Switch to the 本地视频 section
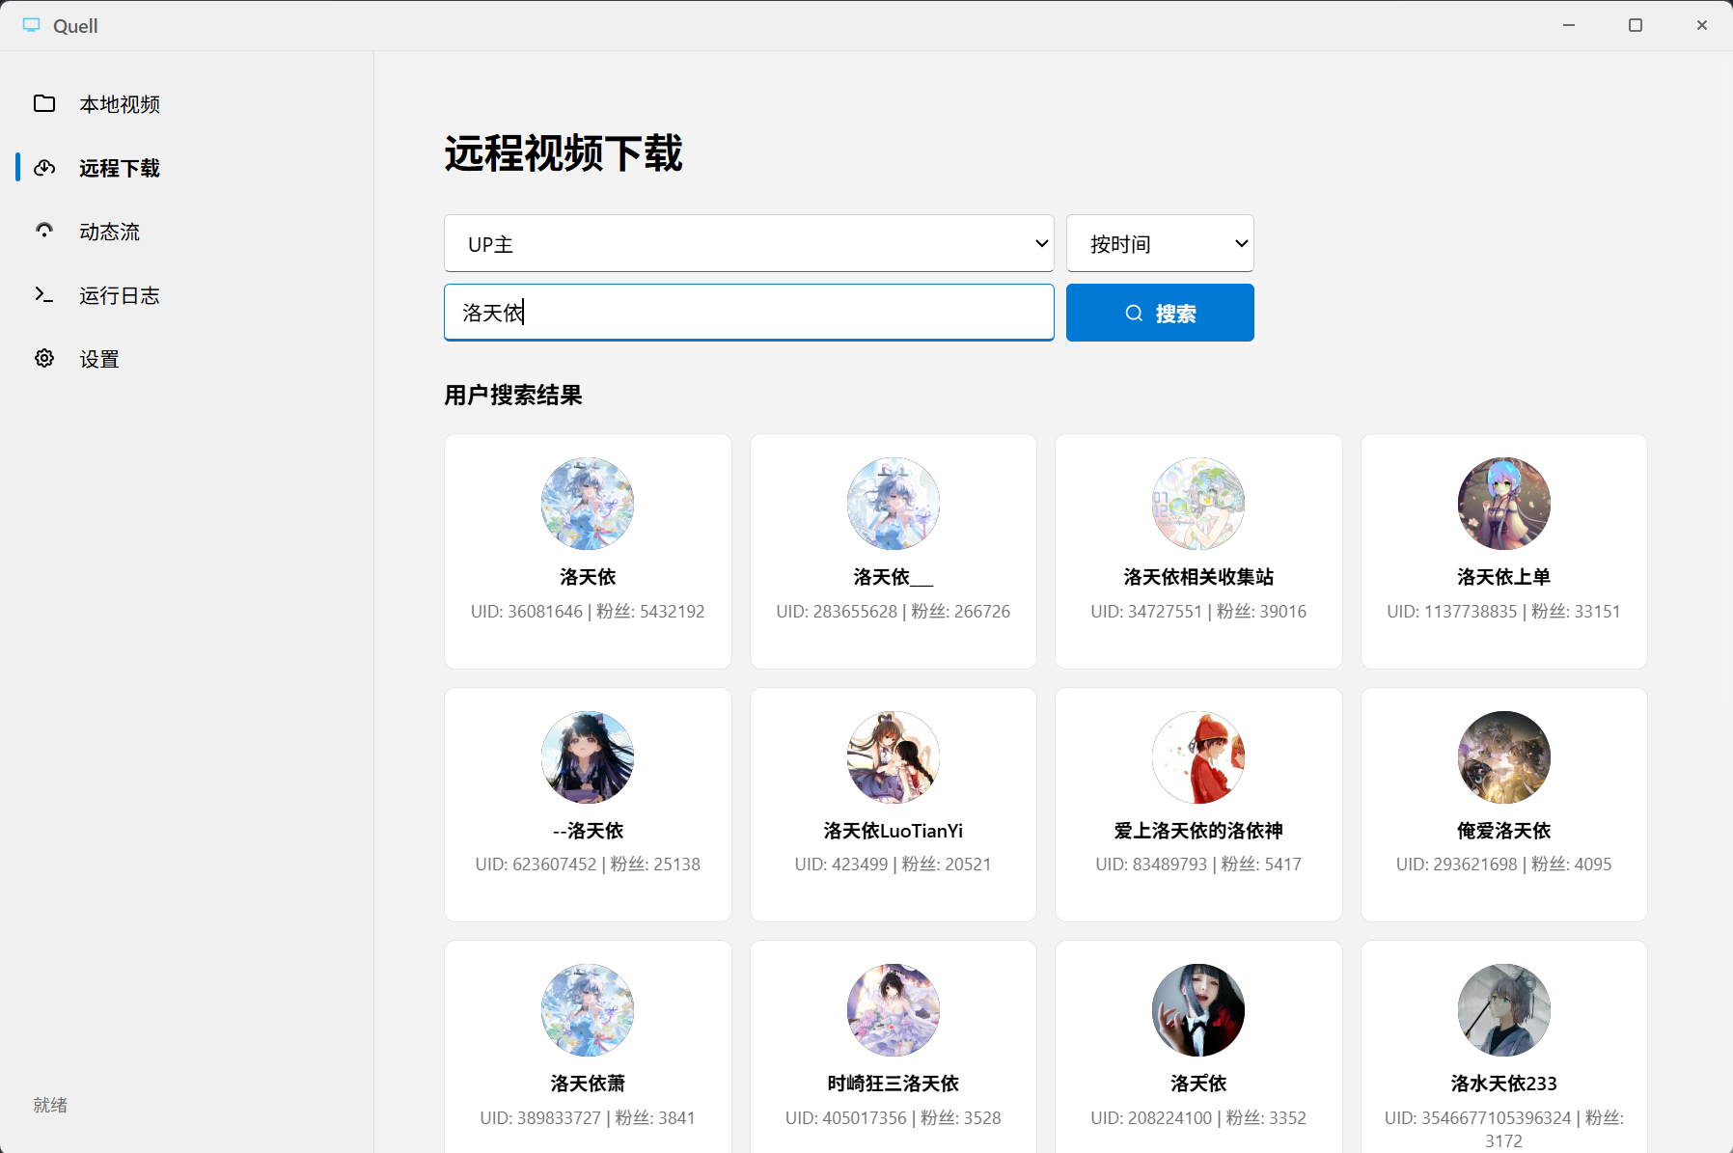The width and height of the screenshot is (1733, 1153). click(x=120, y=103)
